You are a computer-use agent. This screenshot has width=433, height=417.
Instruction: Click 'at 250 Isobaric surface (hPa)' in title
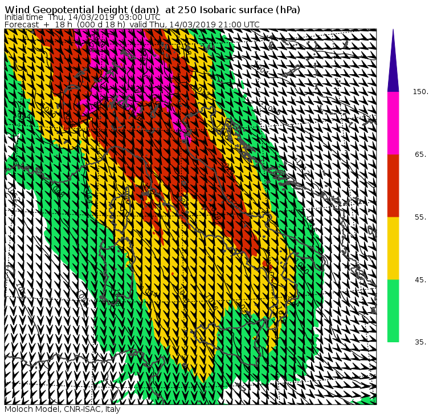[x=232, y=10]
